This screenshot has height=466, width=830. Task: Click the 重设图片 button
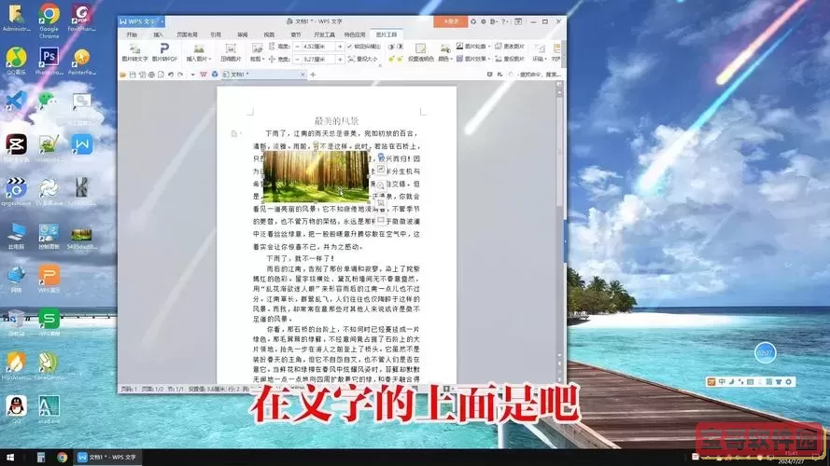click(x=510, y=59)
